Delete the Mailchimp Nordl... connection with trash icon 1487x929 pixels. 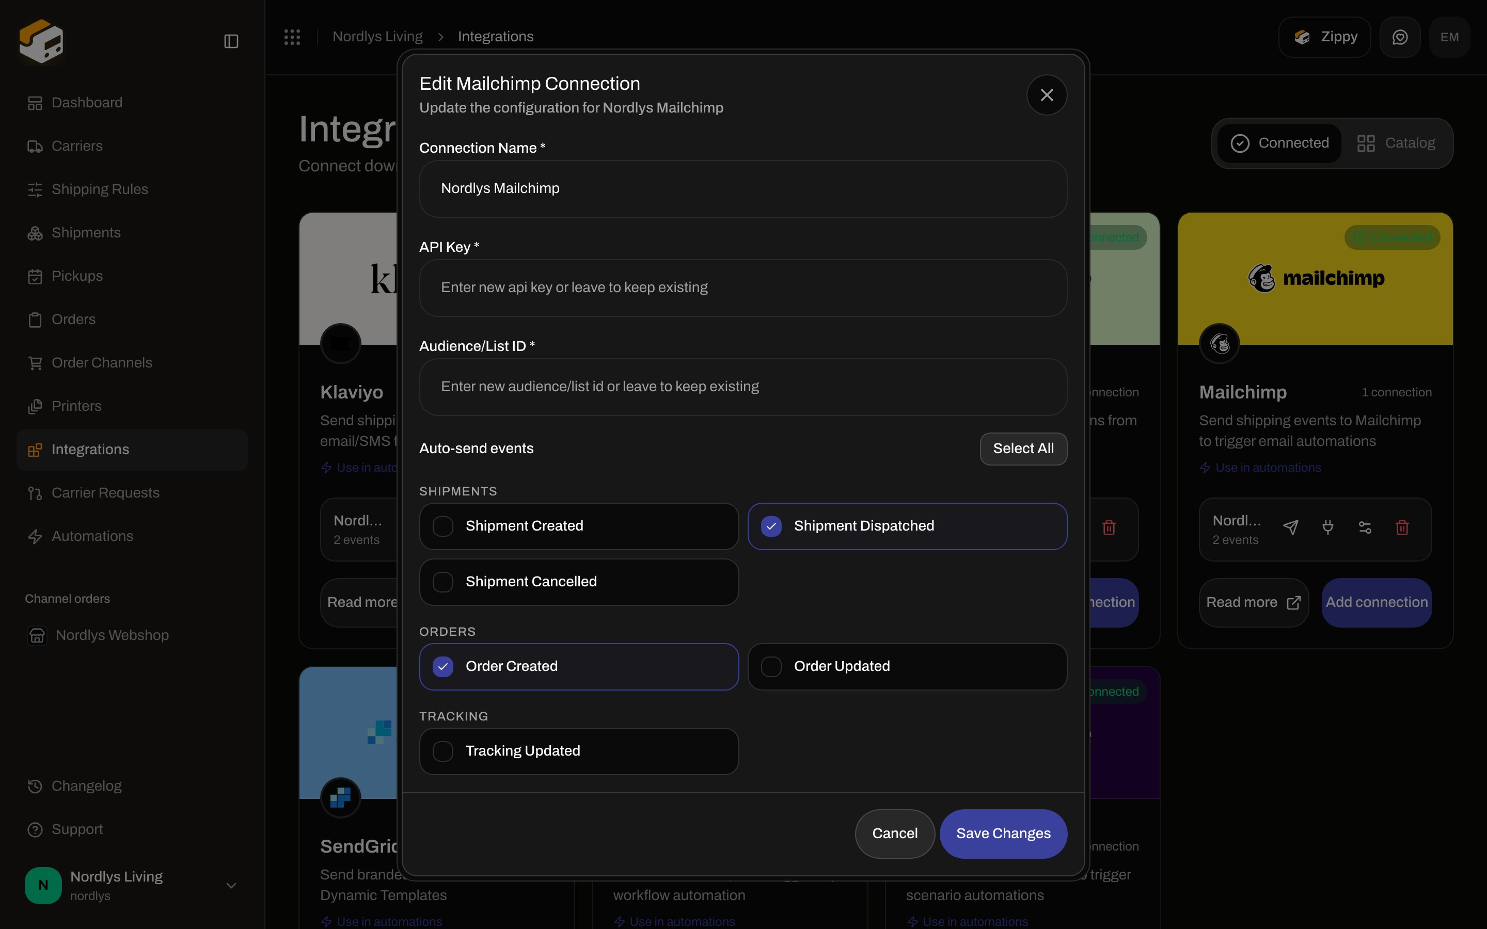pyautogui.click(x=1402, y=527)
